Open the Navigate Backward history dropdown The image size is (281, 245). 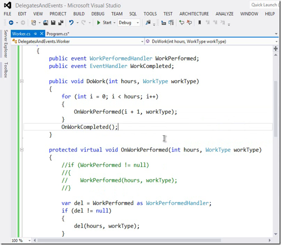pyautogui.click(x=17, y=23)
